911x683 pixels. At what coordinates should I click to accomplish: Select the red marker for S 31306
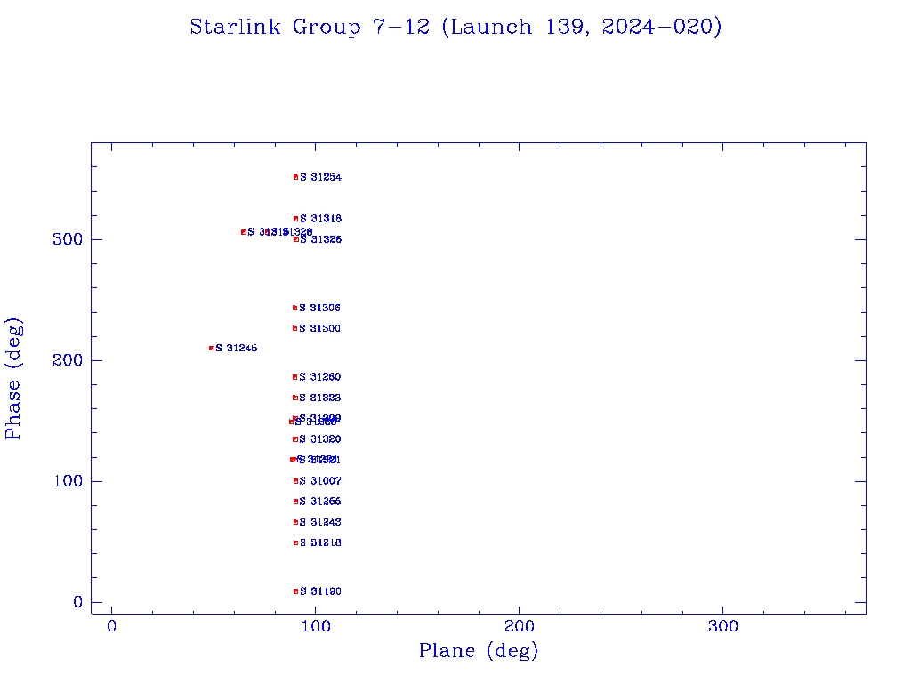click(x=295, y=308)
